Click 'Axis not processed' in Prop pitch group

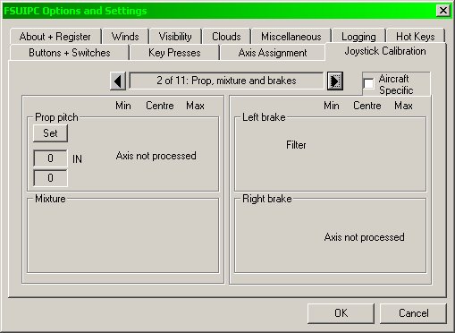(156, 156)
